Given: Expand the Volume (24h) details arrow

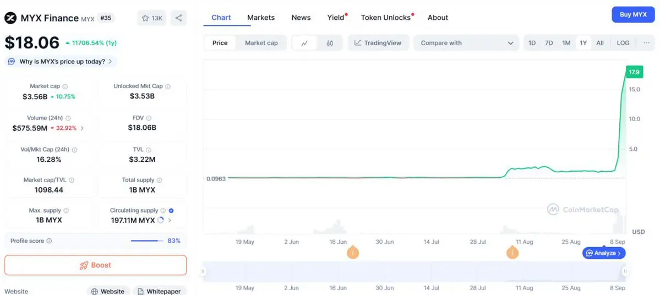Looking at the screenshot, I should coord(82,128).
